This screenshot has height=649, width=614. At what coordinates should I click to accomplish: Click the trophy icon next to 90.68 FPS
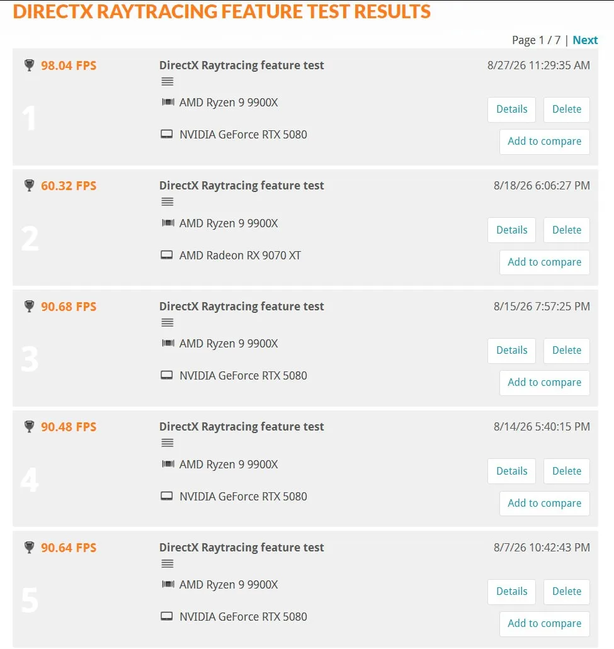tap(30, 307)
